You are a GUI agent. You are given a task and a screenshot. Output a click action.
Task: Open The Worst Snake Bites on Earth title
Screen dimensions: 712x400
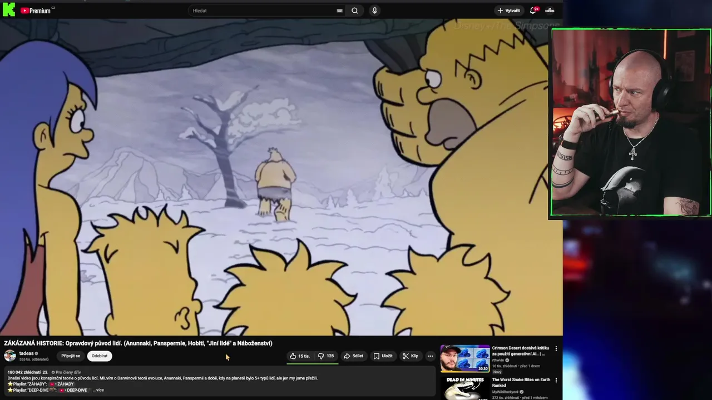(x=521, y=382)
